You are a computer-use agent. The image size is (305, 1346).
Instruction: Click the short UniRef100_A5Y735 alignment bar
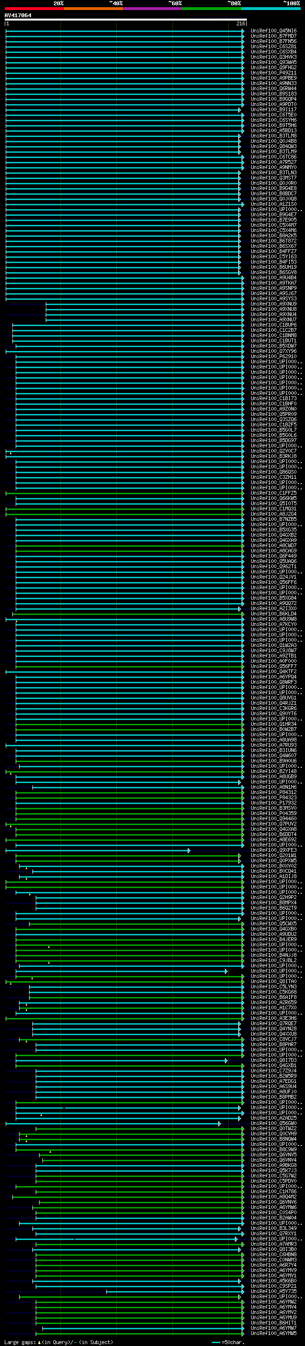(174, 1292)
